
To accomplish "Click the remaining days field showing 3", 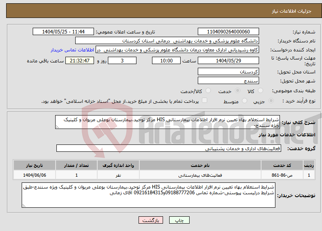I will (122, 60).
